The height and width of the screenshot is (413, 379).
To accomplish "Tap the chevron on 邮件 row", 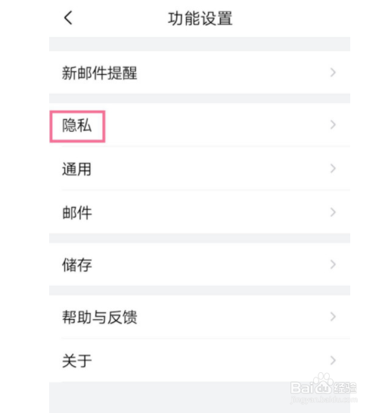I will (333, 212).
